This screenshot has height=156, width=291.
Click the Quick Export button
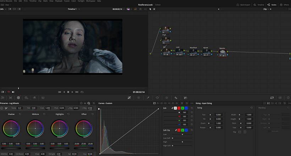[x=243, y=5]
